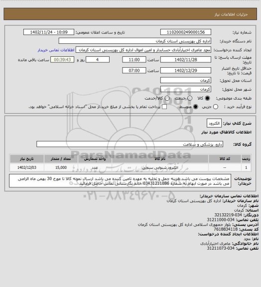261x287 pixels.
Task: Click the unit cell 'عدد'
Action: point(95,167)
